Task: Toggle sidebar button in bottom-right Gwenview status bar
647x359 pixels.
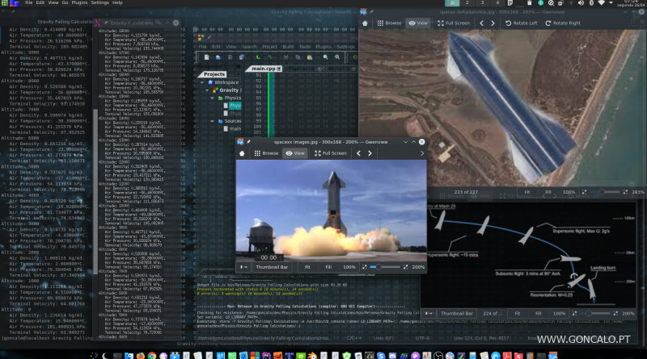Action: coord(429,313)
